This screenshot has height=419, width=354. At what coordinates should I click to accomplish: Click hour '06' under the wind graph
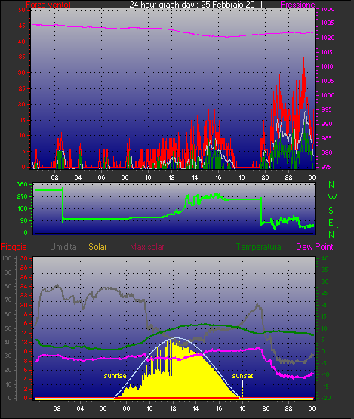pos(101,177)
